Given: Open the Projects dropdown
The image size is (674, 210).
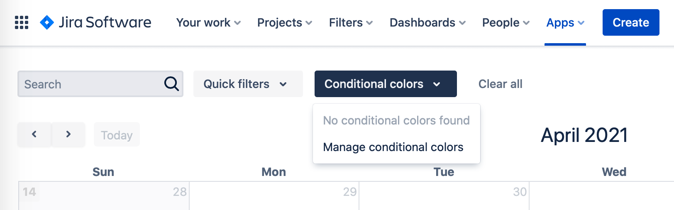Looking at the screenshot, I should click(285, 22).
